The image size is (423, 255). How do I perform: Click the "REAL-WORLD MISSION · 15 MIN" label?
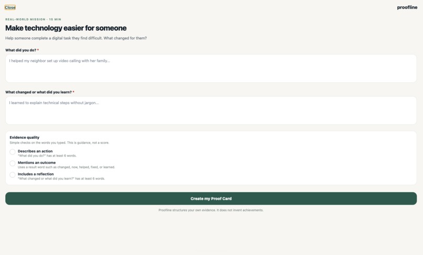pos(33,19)
